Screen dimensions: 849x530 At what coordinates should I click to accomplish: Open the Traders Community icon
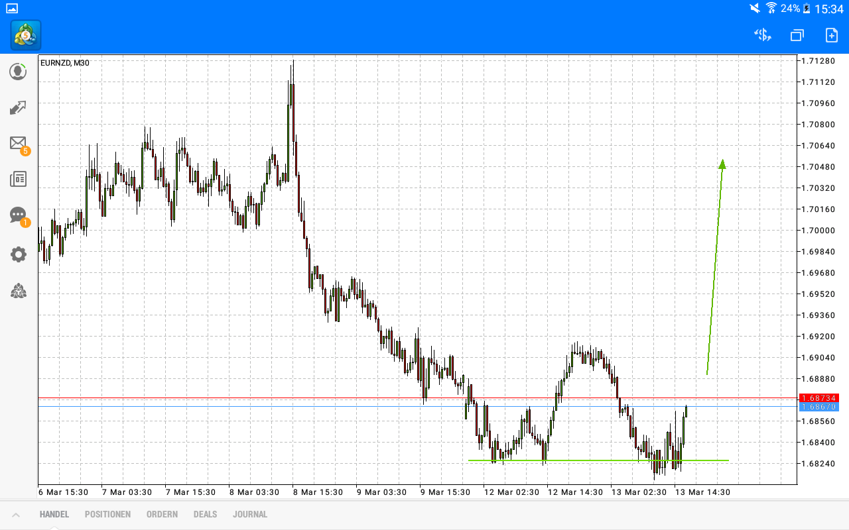coord(18,291)
